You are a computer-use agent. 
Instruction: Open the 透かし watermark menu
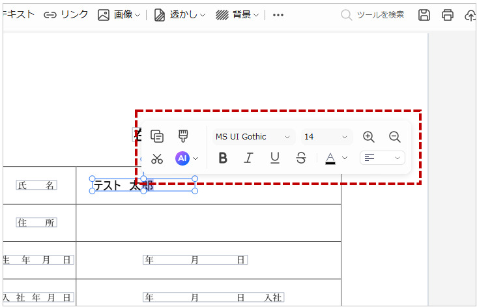[x=180, y=14]
